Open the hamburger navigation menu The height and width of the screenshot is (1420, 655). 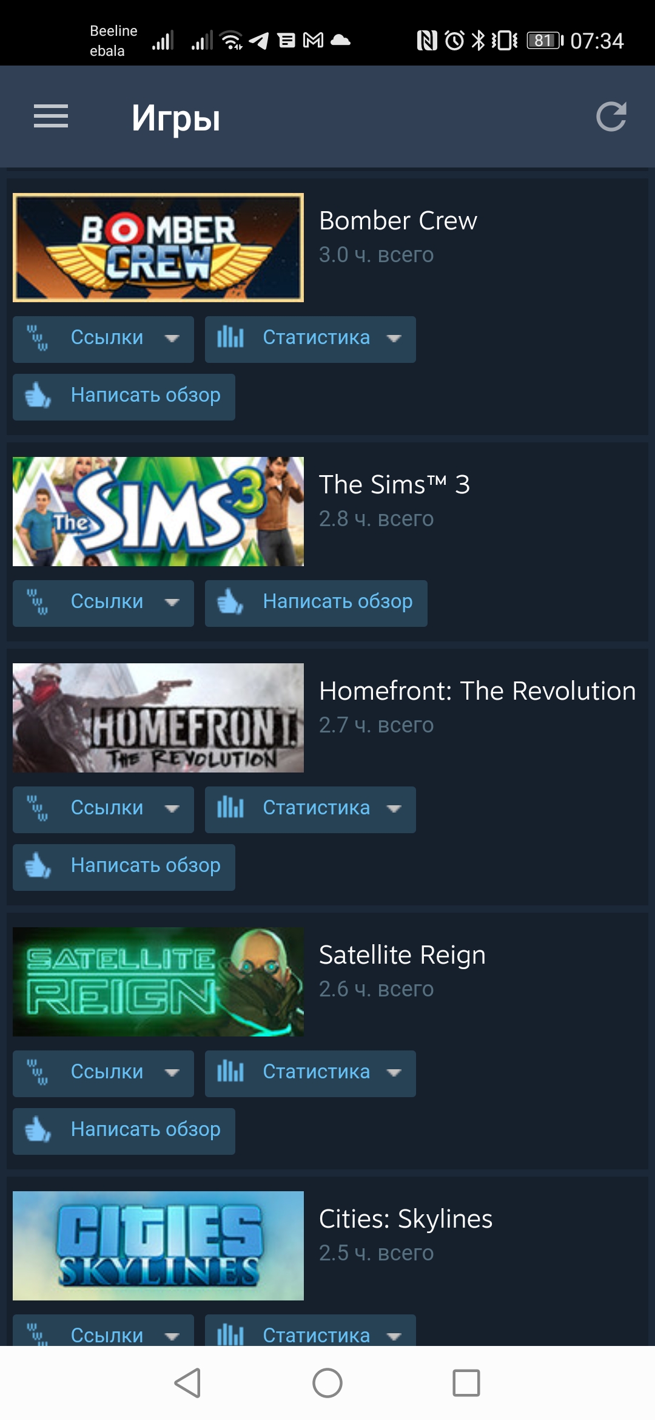(51, 116)
